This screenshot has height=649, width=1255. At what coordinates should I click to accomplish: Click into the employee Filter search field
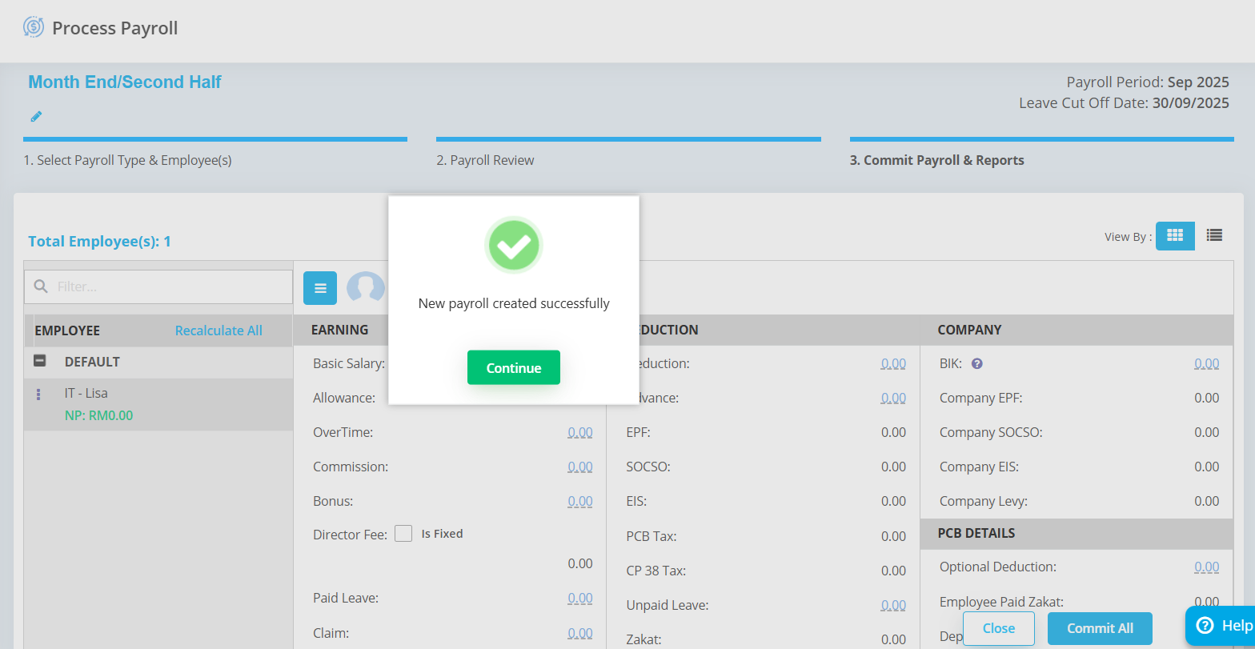[168, 286]
